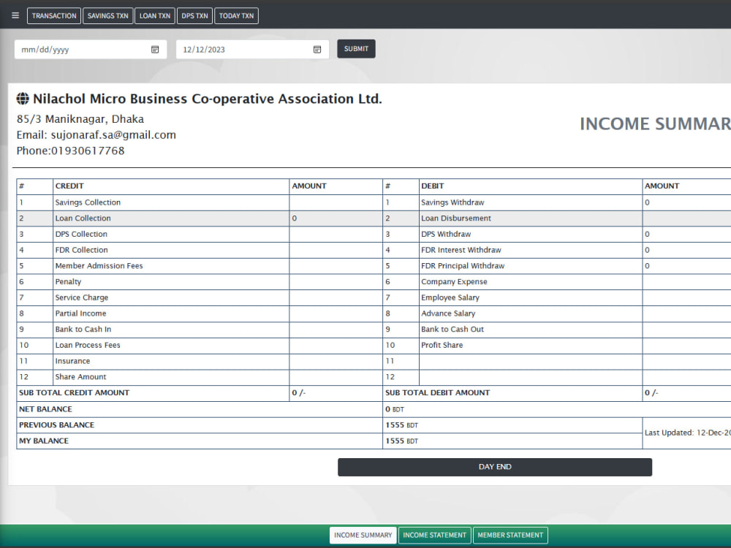This screenshot has height=548, width=731.
Task: Select the Savings Collection row label
Action: click(88, 202)
